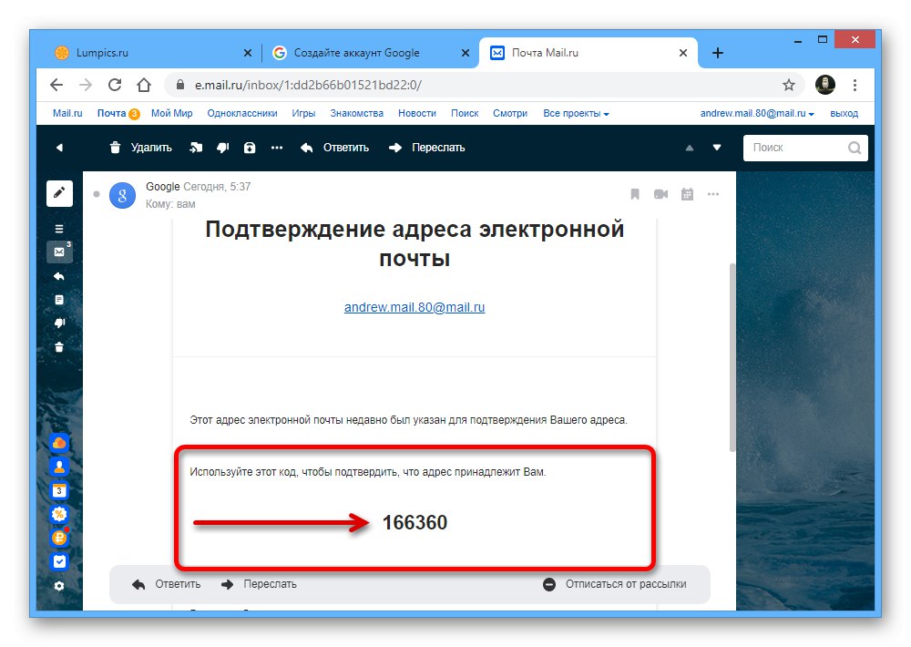The width and height of the screenshot is (911, 647).
Task: Open Игры portal link
Action: [303, 113]
